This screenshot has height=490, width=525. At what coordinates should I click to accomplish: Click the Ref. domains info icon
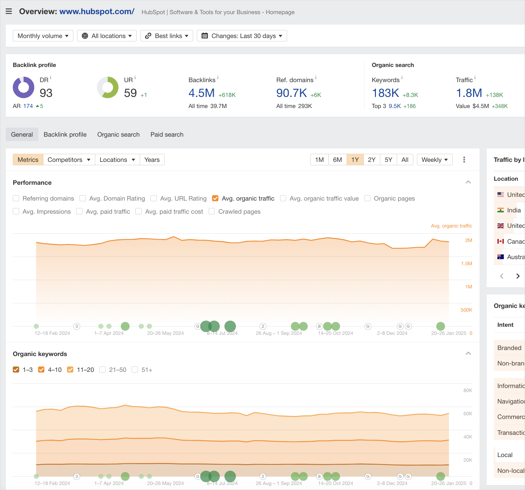click(316, 78)
